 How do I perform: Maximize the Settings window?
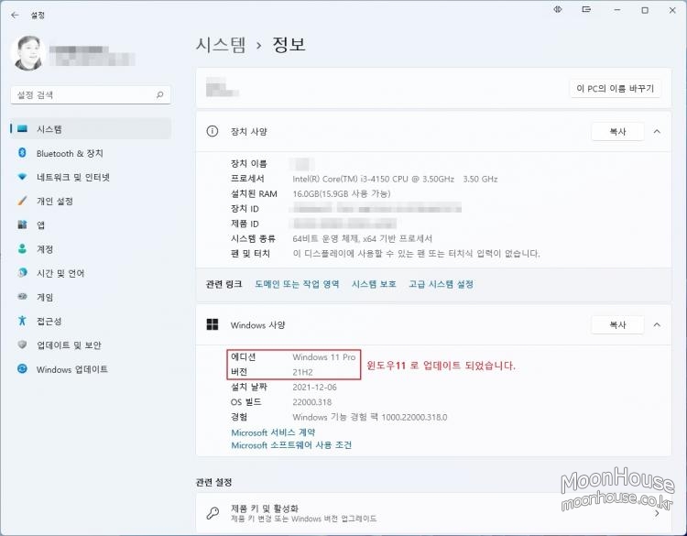click(645, 10)
